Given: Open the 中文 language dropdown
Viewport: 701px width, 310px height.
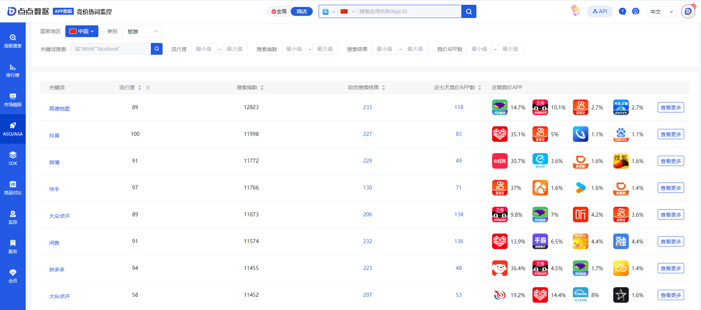Looking at the screenshot, I should pyautogui.click(x=661, y=12).
